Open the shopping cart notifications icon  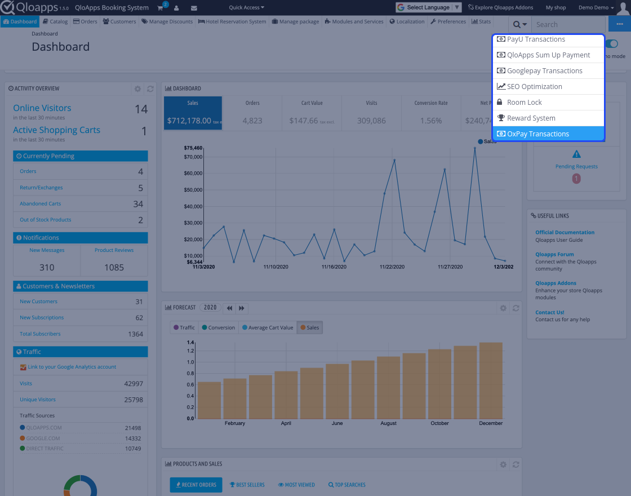(x=160, y=8)
